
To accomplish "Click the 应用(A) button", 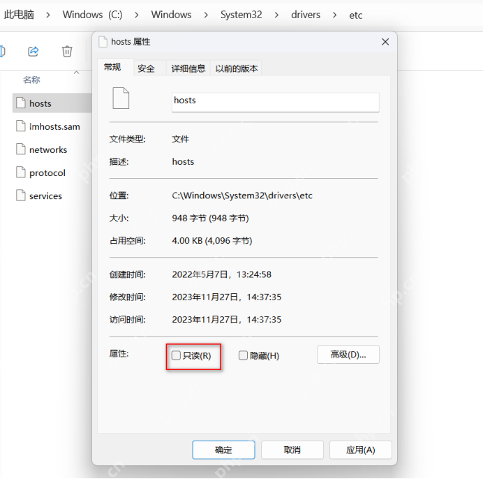I will click(x=361, y=450).
